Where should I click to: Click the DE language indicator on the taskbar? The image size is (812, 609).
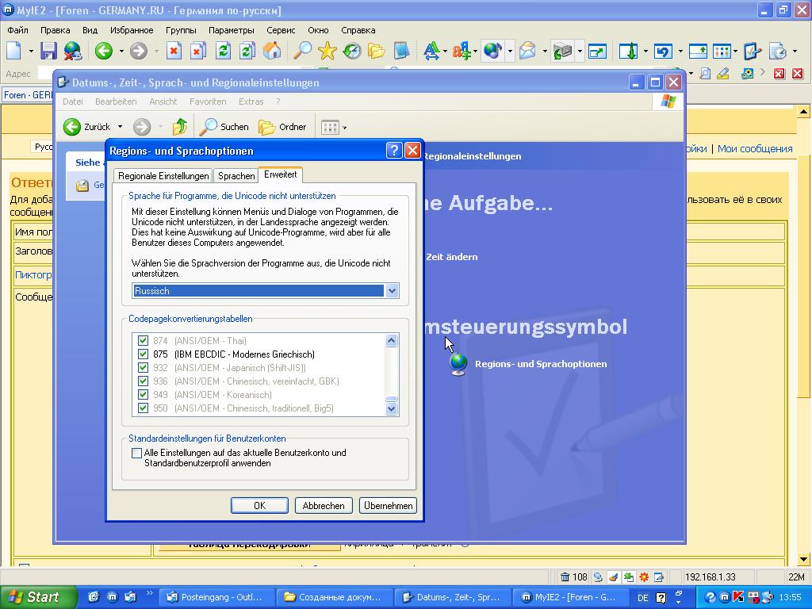click(x=642, y=598)
